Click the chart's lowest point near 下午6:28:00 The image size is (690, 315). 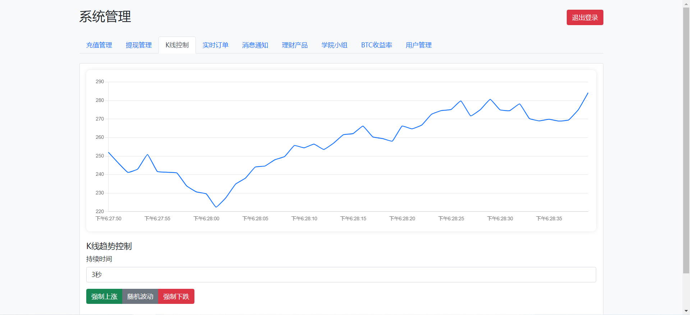coord(216,207)
